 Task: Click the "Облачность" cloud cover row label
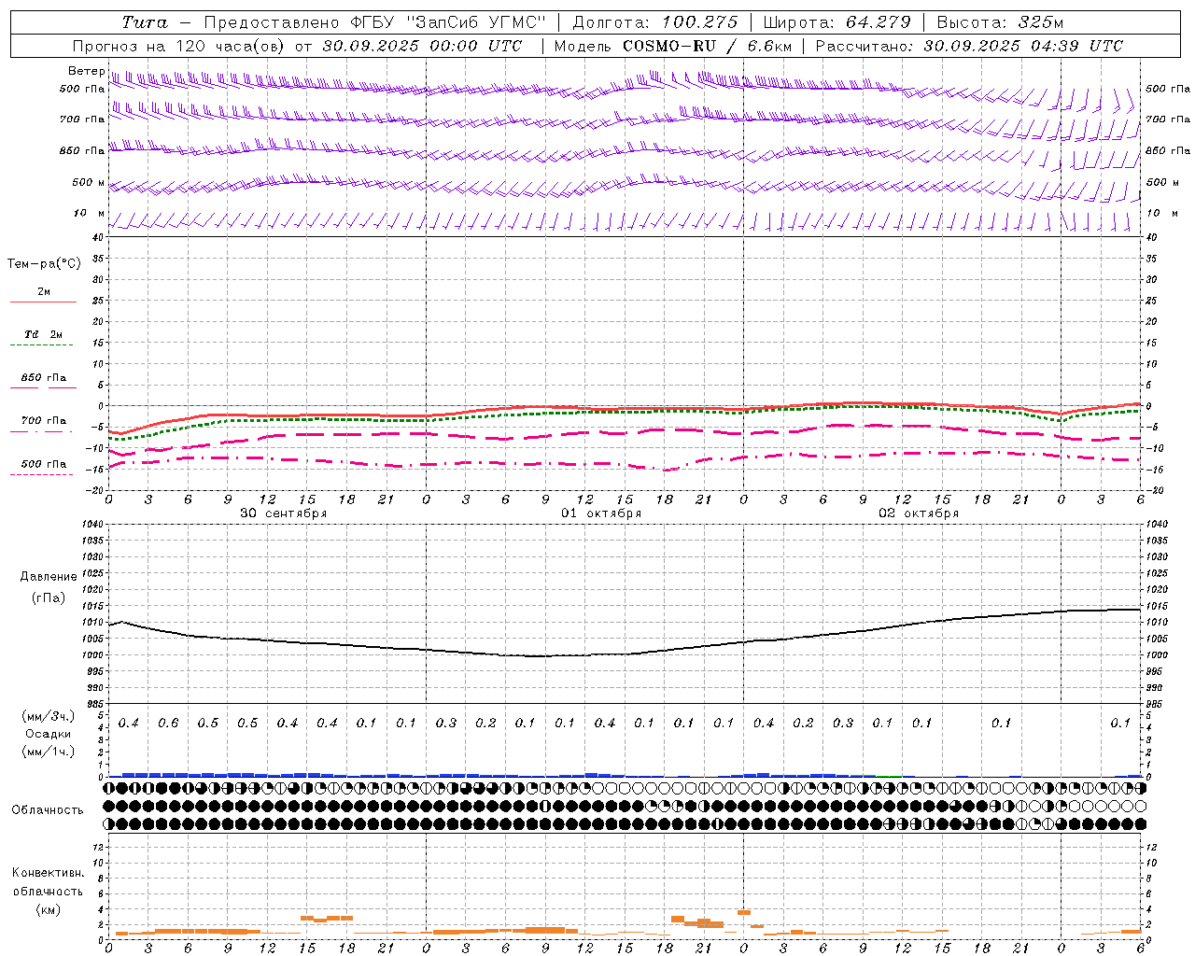click(x=48, y=809)
